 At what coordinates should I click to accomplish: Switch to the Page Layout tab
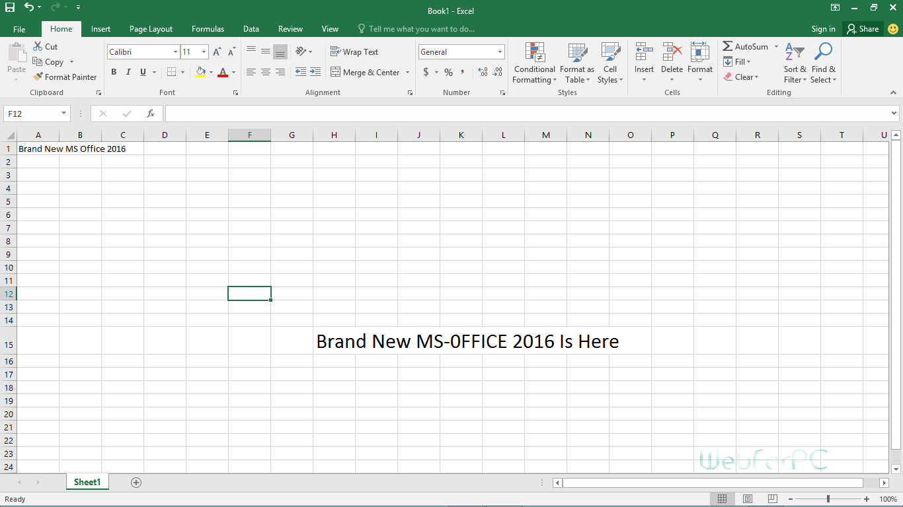tap(151, 29)
